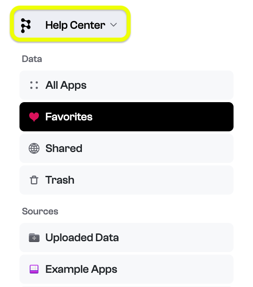The height and width of the screenshot is (287, 253).
Task: Click the partially visible item below Example Apps
Action: click(x=126, y=286)
